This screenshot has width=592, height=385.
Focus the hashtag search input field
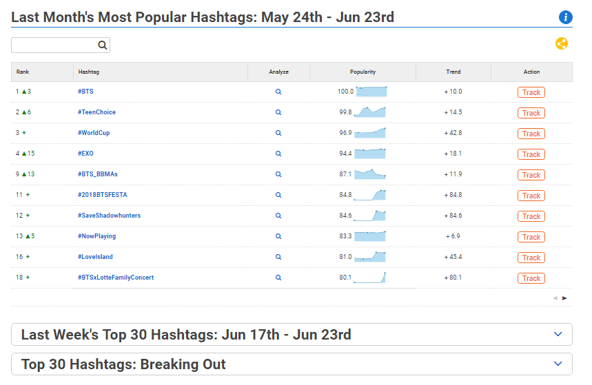pyautogui.click(x=54, y=45)
